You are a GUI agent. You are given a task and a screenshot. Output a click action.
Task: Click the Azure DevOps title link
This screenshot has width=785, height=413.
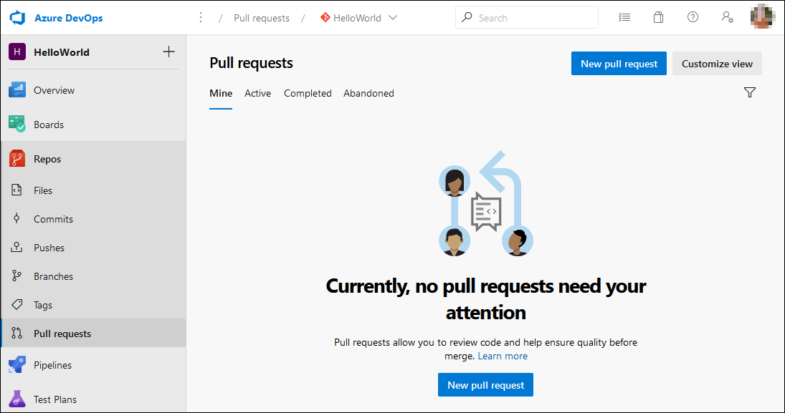pos(69,18)
